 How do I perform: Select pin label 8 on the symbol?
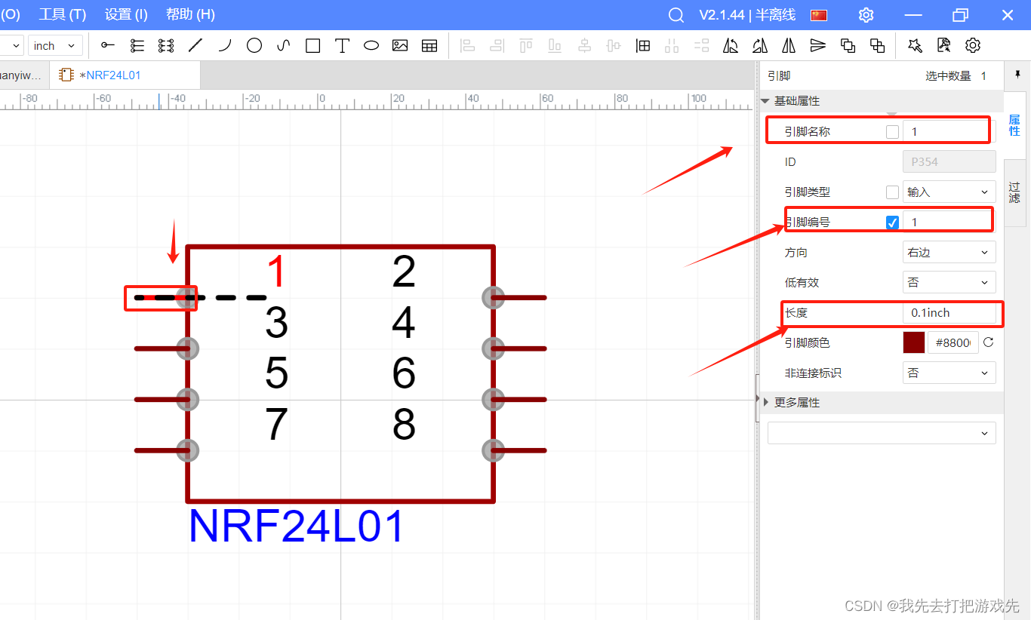(404, 425)
